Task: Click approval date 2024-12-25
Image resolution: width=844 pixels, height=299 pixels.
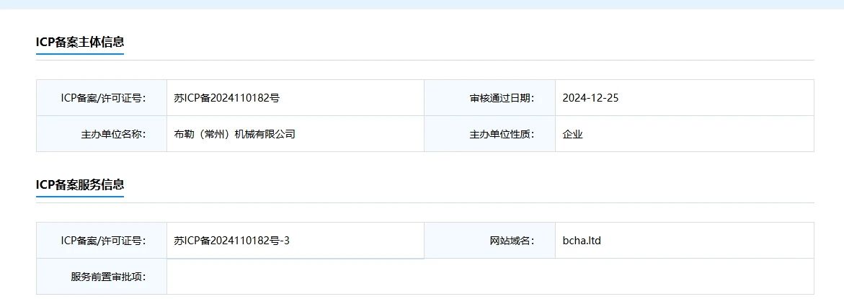Action: tap(590, 98)
